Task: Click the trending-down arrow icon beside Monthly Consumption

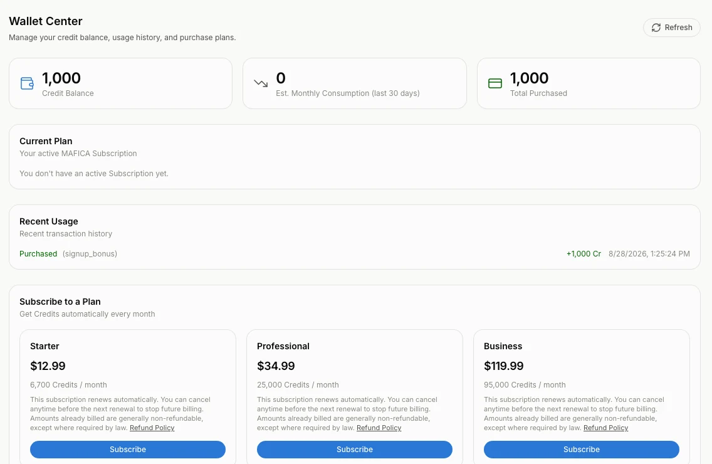Action: [x=261, y=83]
